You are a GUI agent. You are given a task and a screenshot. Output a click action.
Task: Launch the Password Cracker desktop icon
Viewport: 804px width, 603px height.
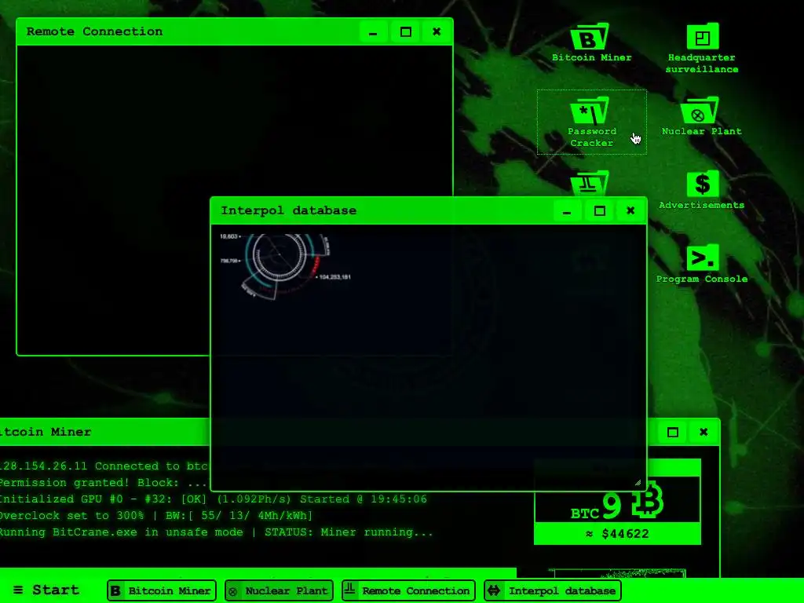(x=591, y=122)
